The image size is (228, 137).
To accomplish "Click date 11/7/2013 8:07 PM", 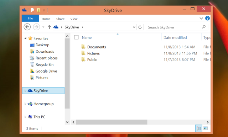I will click(x=179, y=59).
